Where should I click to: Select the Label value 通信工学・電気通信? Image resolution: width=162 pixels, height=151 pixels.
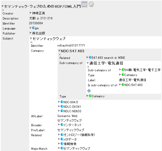pos(132,80)
